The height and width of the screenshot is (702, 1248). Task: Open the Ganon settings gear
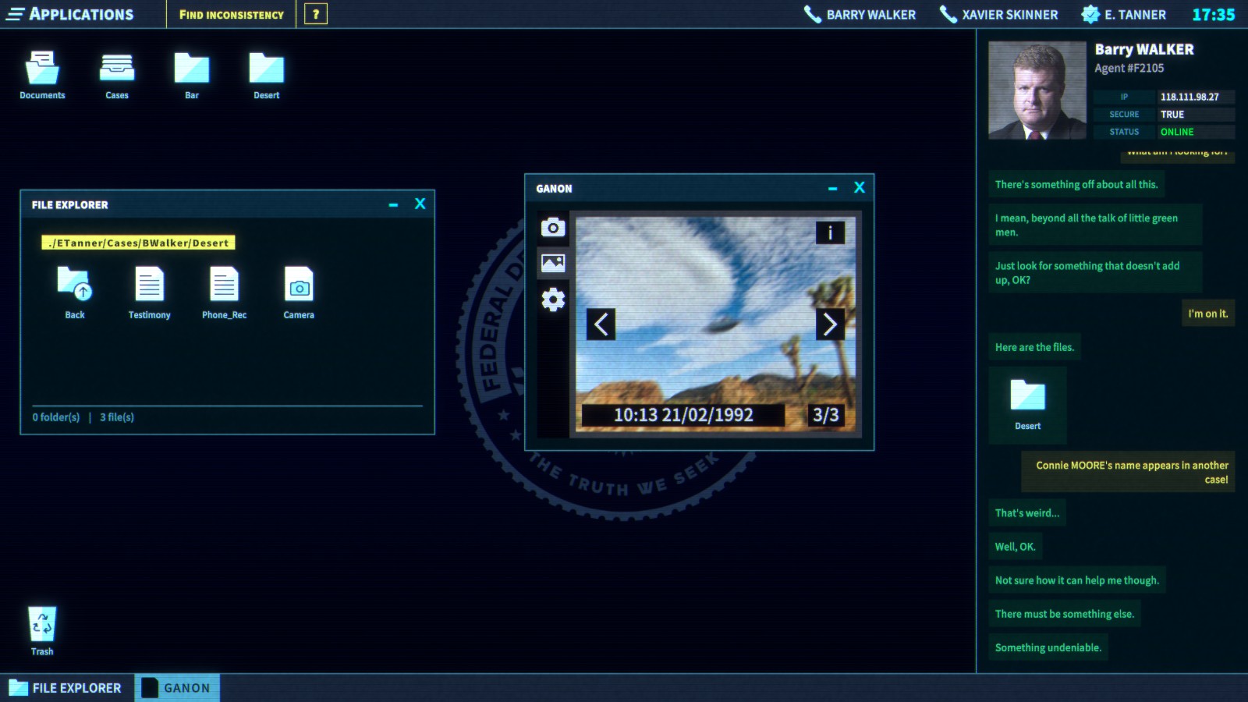click(x=553, y=300)
